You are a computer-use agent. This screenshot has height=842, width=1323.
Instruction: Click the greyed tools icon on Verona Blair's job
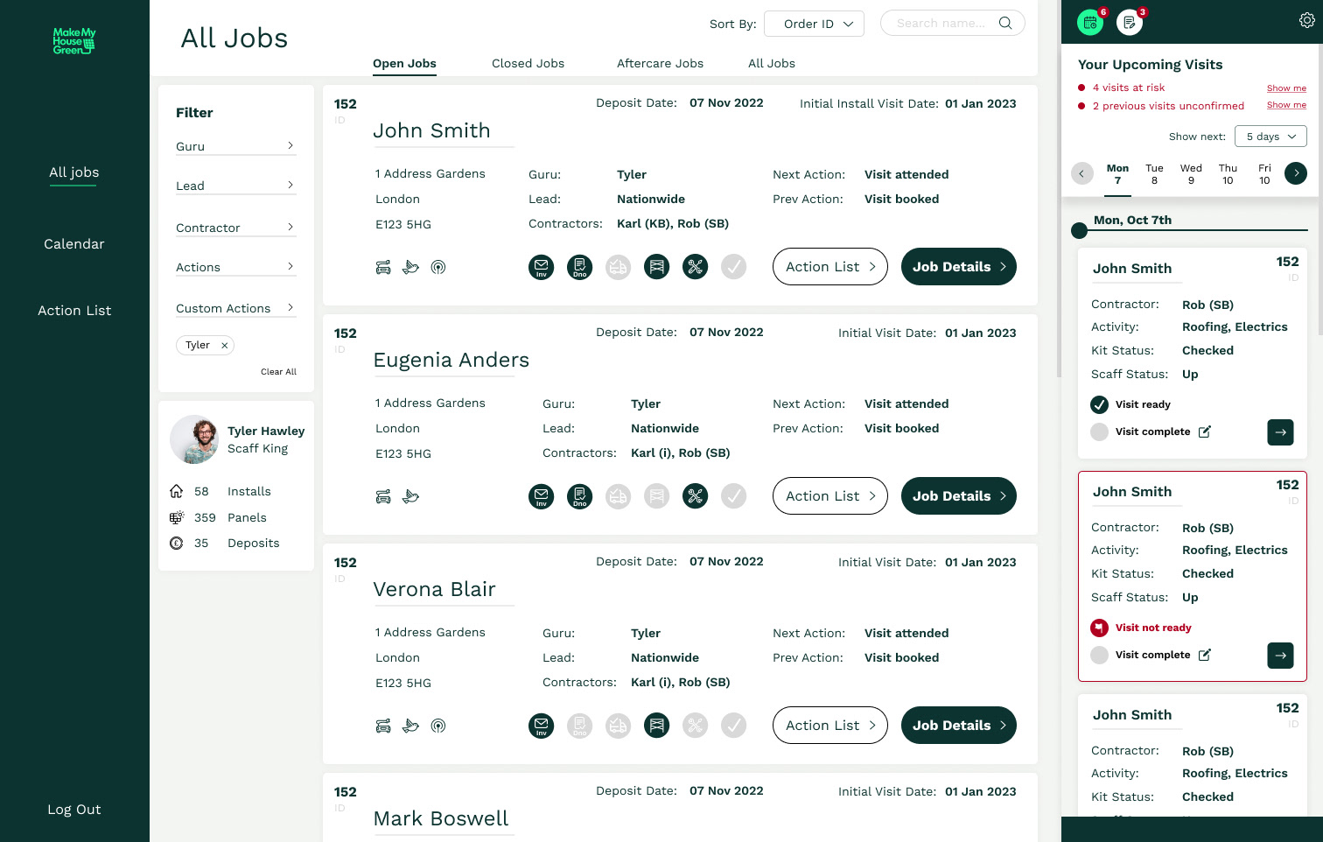(x=696, y=726)
